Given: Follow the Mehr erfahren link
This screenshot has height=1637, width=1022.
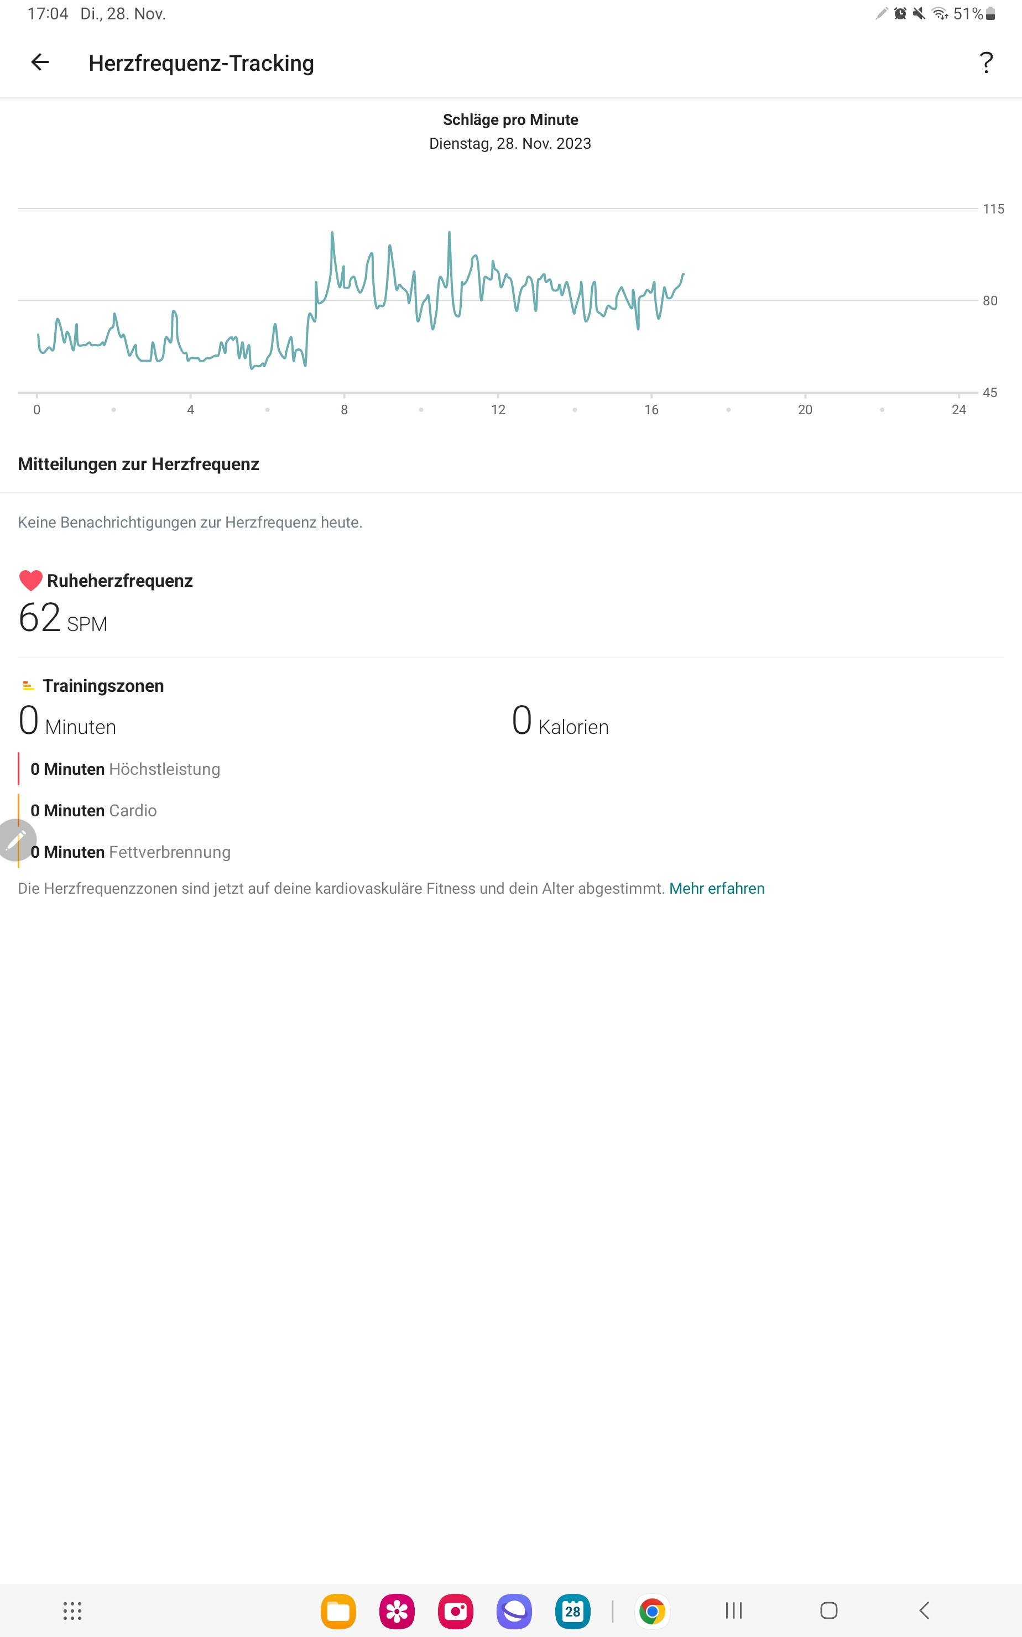Looking at the screenshot, I should pos(717,888).
